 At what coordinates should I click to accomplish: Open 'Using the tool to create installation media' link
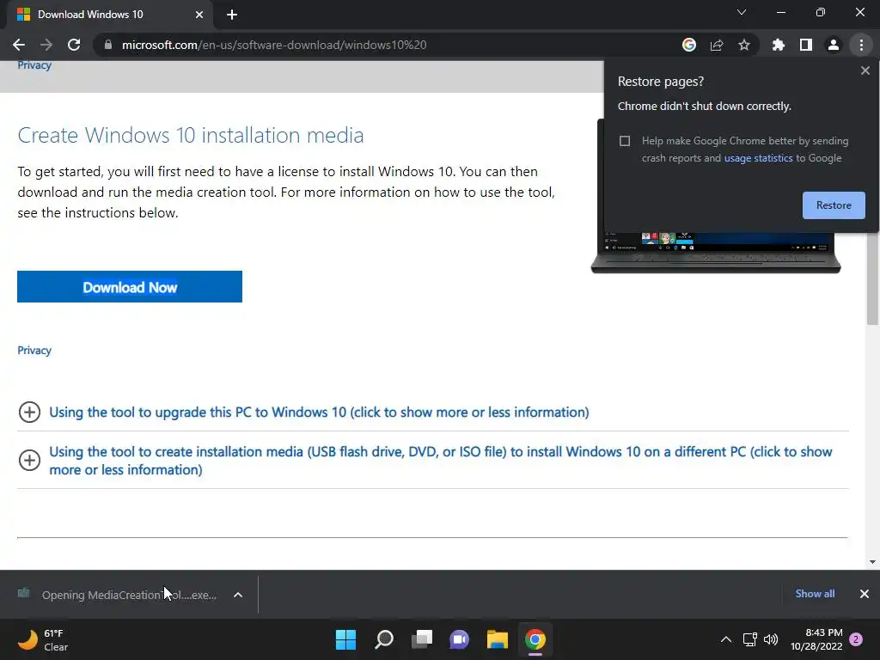point(441,461)
